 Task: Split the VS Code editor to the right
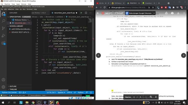tap(86, 13)
